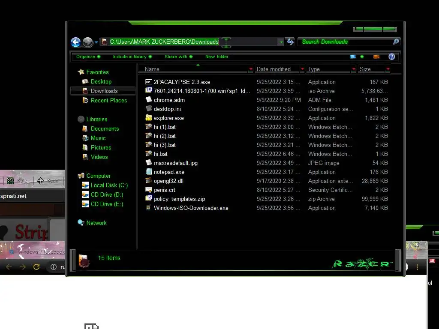Reload the page in background browser
Viewport: 439px width, 329px height.
pos(36,267)
